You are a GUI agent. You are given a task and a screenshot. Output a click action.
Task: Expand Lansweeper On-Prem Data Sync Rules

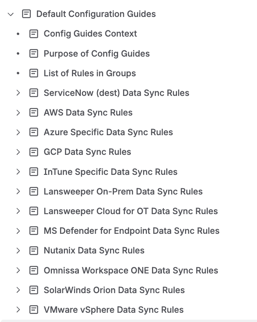18,191
